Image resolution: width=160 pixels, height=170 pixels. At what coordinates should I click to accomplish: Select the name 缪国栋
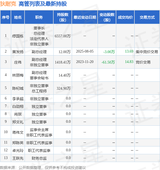[18, 36]
